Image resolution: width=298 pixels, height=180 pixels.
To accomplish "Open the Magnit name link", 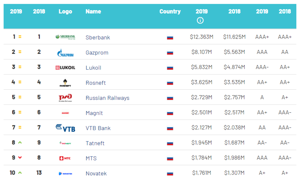I will (x=94, y=113).
